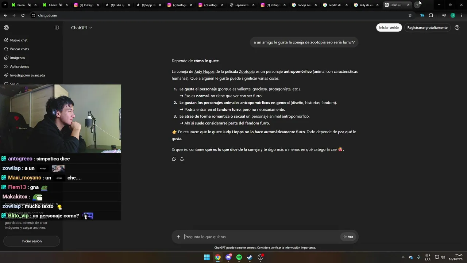467x263 pixels.
Task: Open Steam from the taskbar
Action: 250,257
